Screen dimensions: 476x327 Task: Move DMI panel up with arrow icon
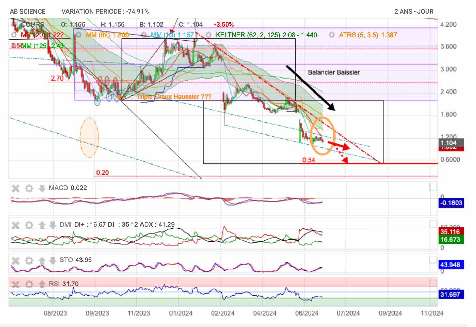pyautogui.click(x=42, y=225)
